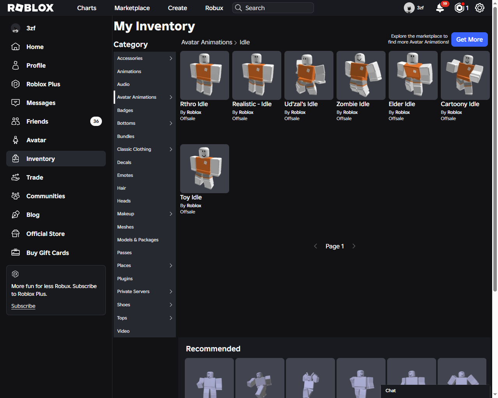Select the Emotes category
The image size is (498, 398).
tap(145, 175)
